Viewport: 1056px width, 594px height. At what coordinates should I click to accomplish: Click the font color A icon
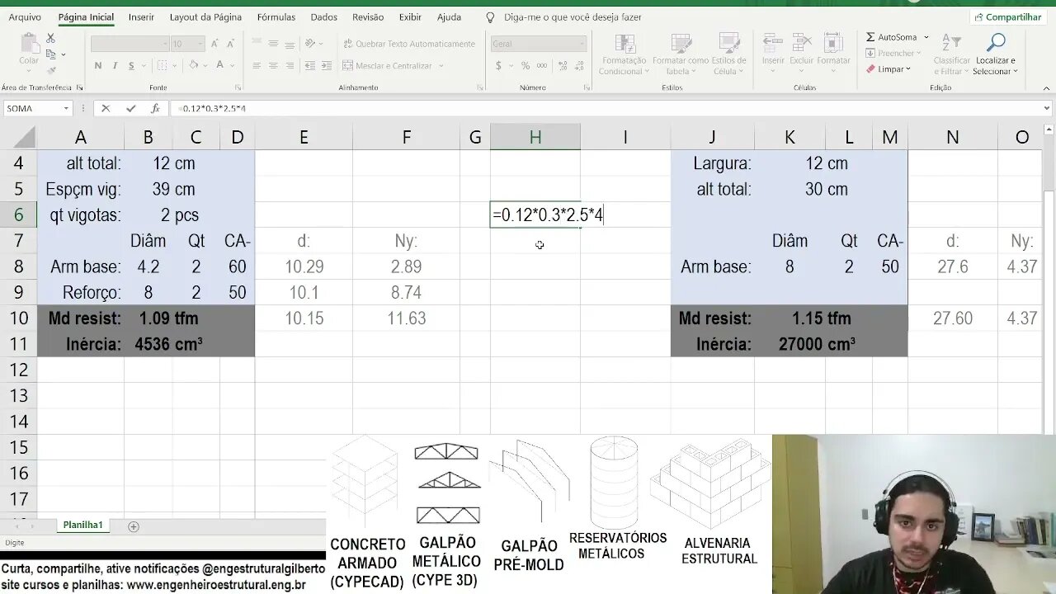pyautogui.click(x=220, y=66)
